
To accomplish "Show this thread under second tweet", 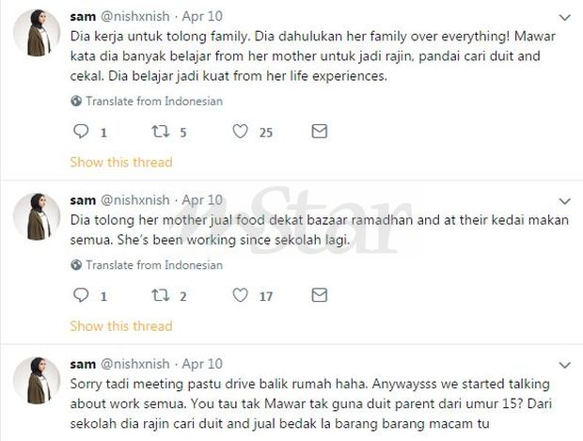I will 120,326.
